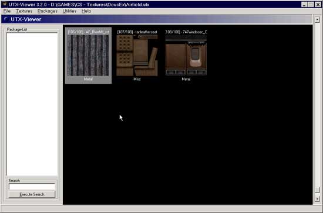Open the Textures menu
323x213 pixels.
coord(24,11)
